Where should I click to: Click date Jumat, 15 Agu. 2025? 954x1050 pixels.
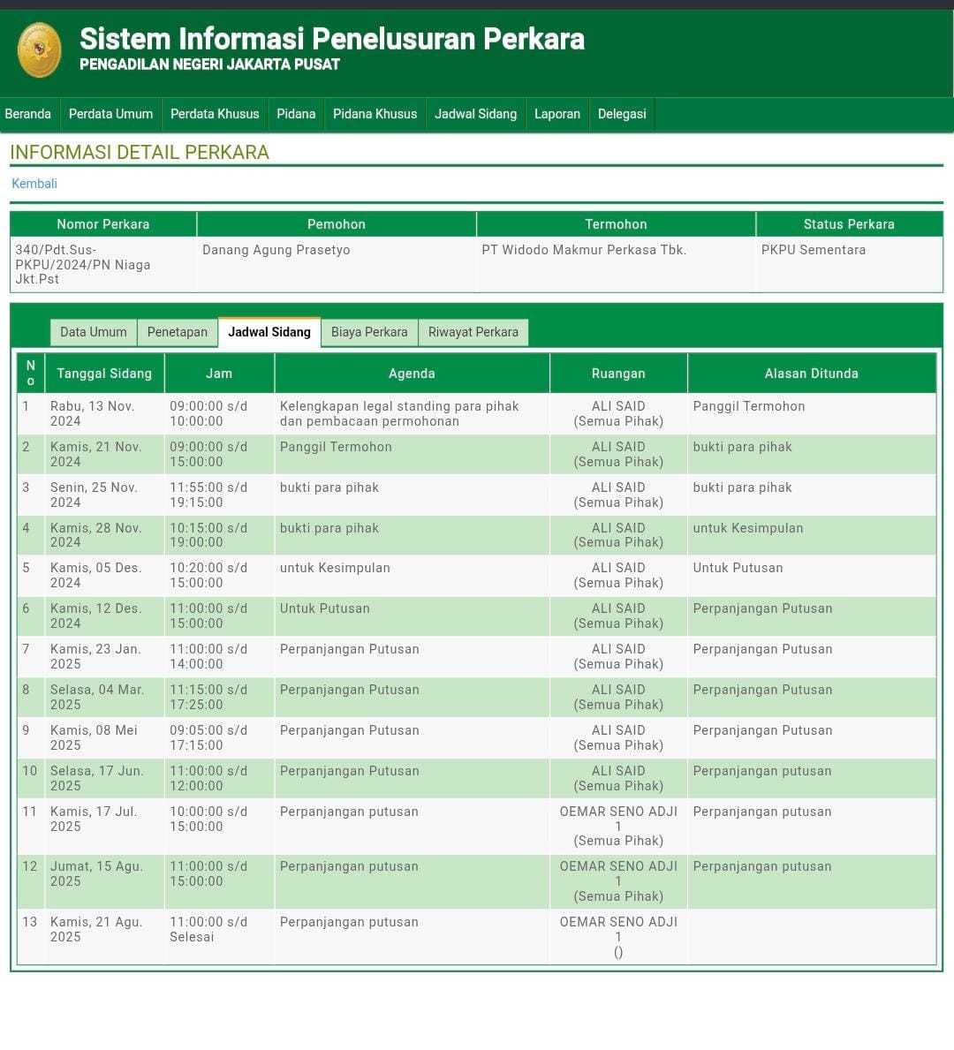click(96, 874)
